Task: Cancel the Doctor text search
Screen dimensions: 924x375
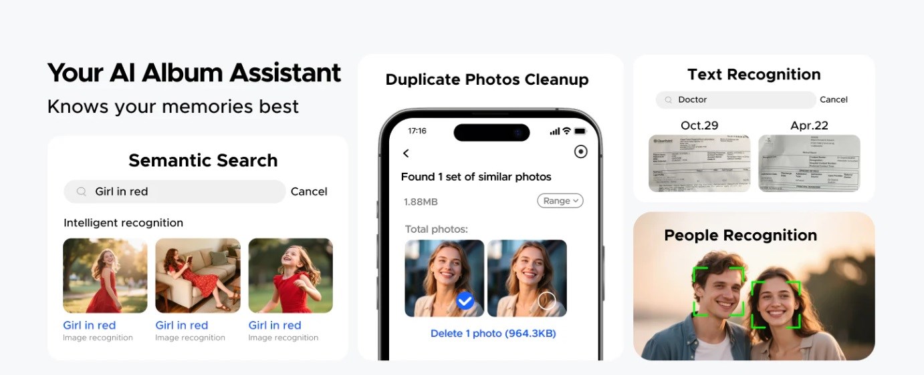Action: pyautogui.click(x=834, y=99)
